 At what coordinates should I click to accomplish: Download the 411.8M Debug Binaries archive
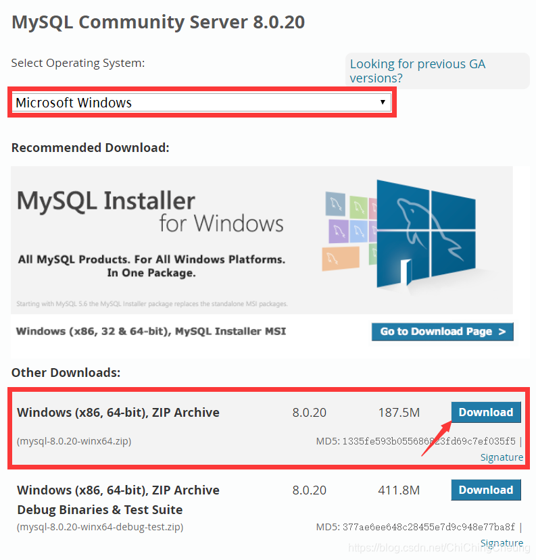[x=486, y=490]
